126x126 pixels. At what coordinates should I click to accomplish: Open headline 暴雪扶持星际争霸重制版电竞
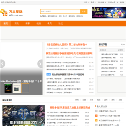[69, 54]
